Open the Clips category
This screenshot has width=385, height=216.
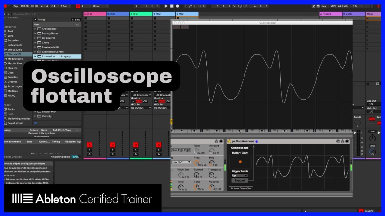(11, 73)
